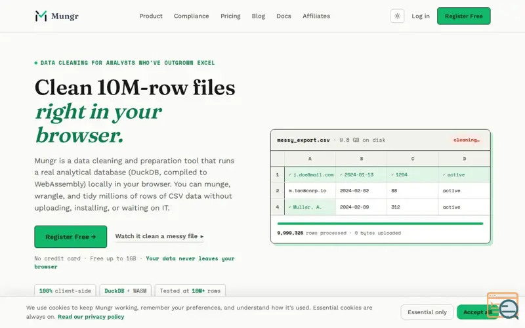Open the Pricing page
The height and width of the screenshot is (328, 525).
(230, 16)
